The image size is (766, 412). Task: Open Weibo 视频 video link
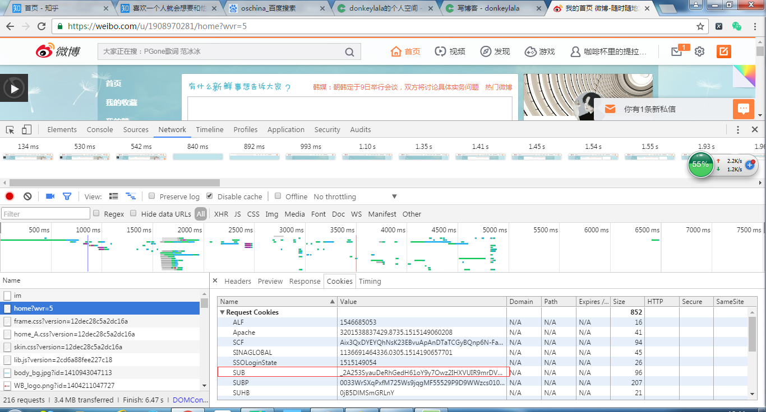pos(450,52)
